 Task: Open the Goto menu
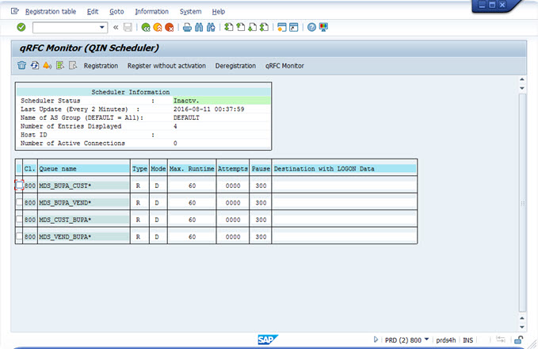tap(116, 11)
